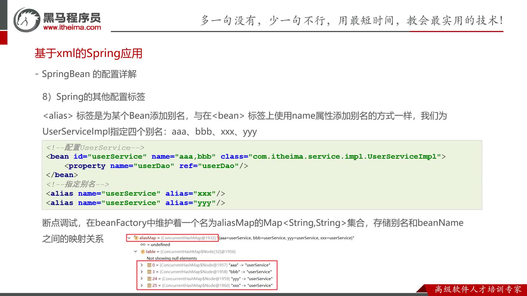Click the 高级软件人才培训专家 footer banner
Image resolution: width=527 pixels, height=296 pixels.
[x=478, y=289]
